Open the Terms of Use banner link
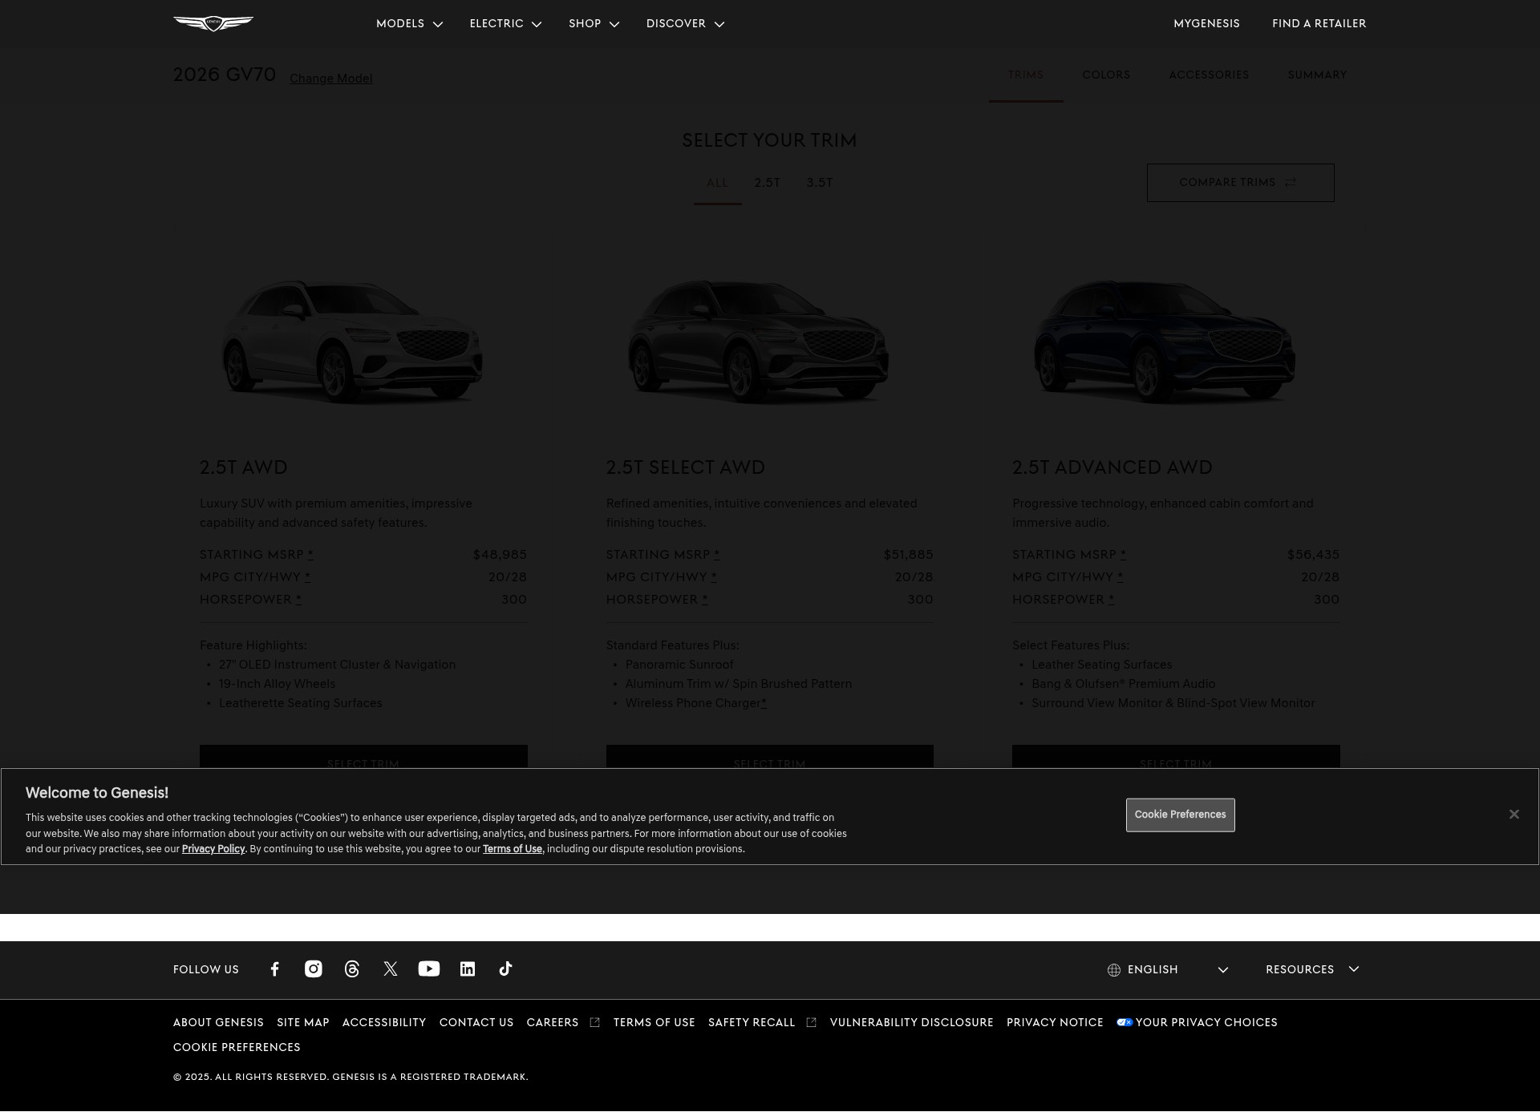The height and width of the screenshot is (1112, 1540). point(513,849)
